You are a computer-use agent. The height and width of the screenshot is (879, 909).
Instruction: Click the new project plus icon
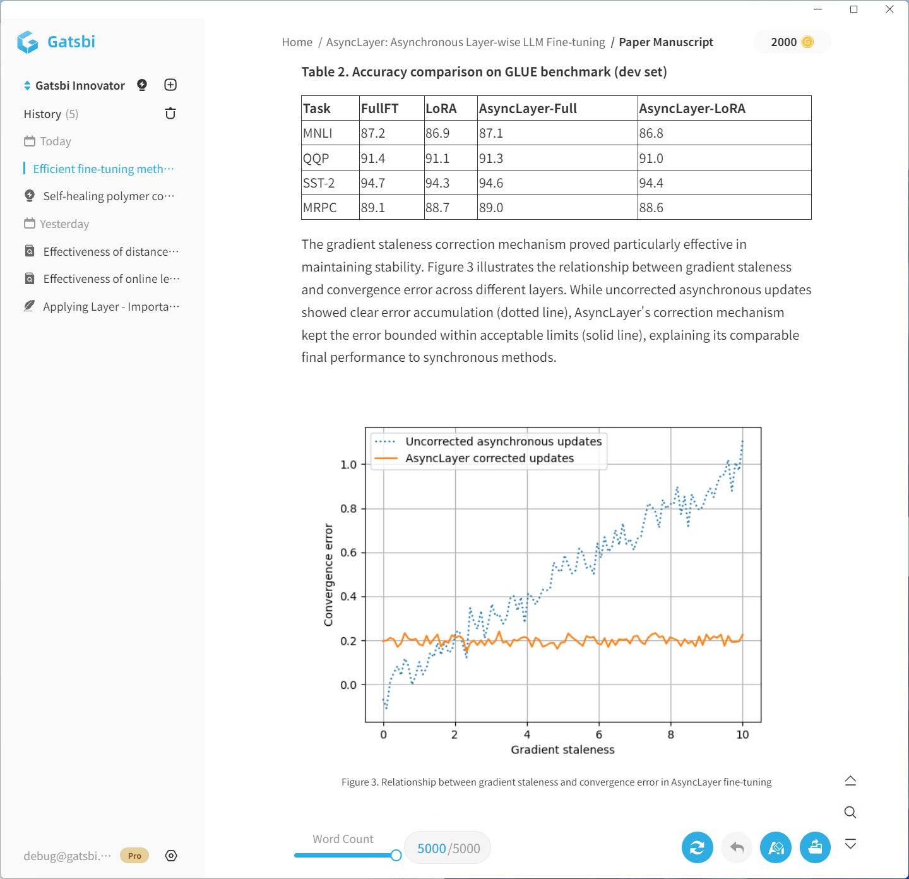point(170,85)
